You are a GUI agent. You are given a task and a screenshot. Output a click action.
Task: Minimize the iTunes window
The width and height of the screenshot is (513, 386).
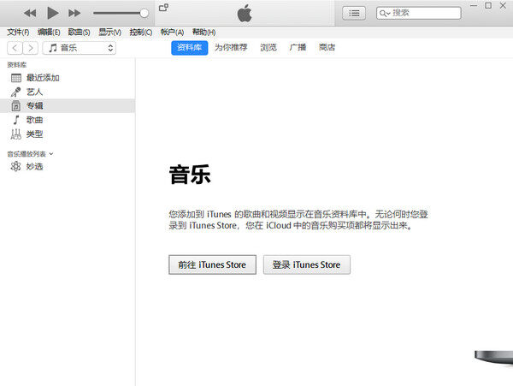474,6
